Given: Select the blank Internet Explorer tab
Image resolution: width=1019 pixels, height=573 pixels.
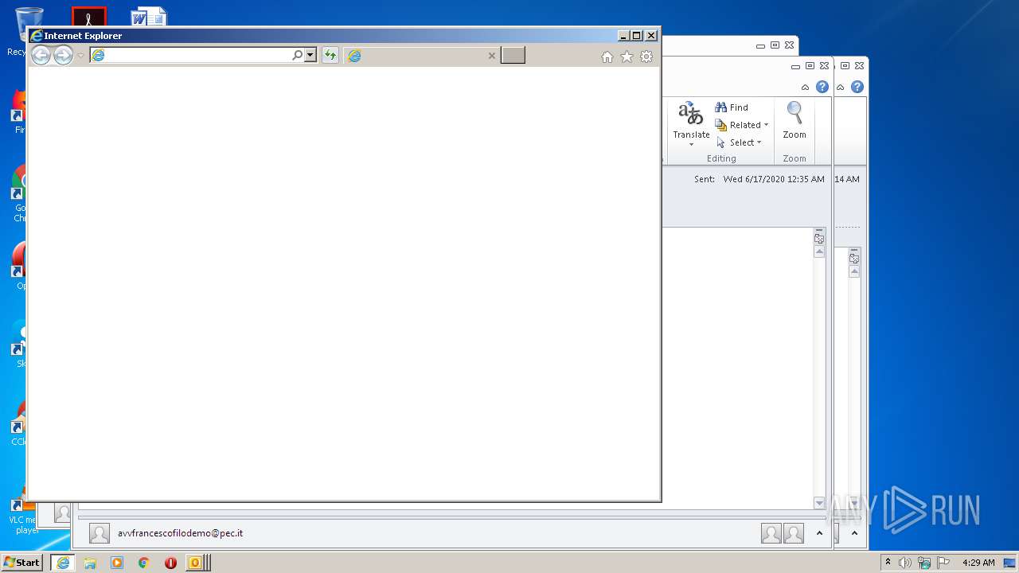Looking at the screenshot, I should pyautogui.click(x=422, y=55).
